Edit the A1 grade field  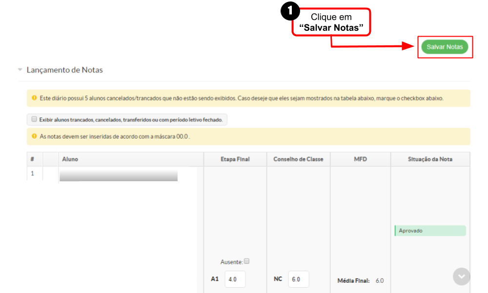235,279
